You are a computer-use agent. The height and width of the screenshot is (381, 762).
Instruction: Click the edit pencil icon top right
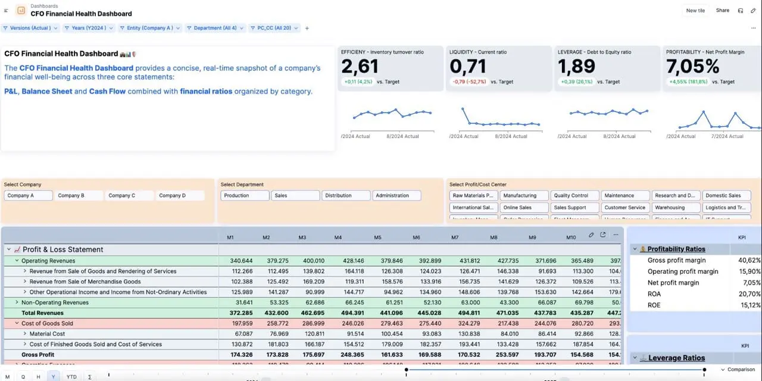click(x=753, y=11)
